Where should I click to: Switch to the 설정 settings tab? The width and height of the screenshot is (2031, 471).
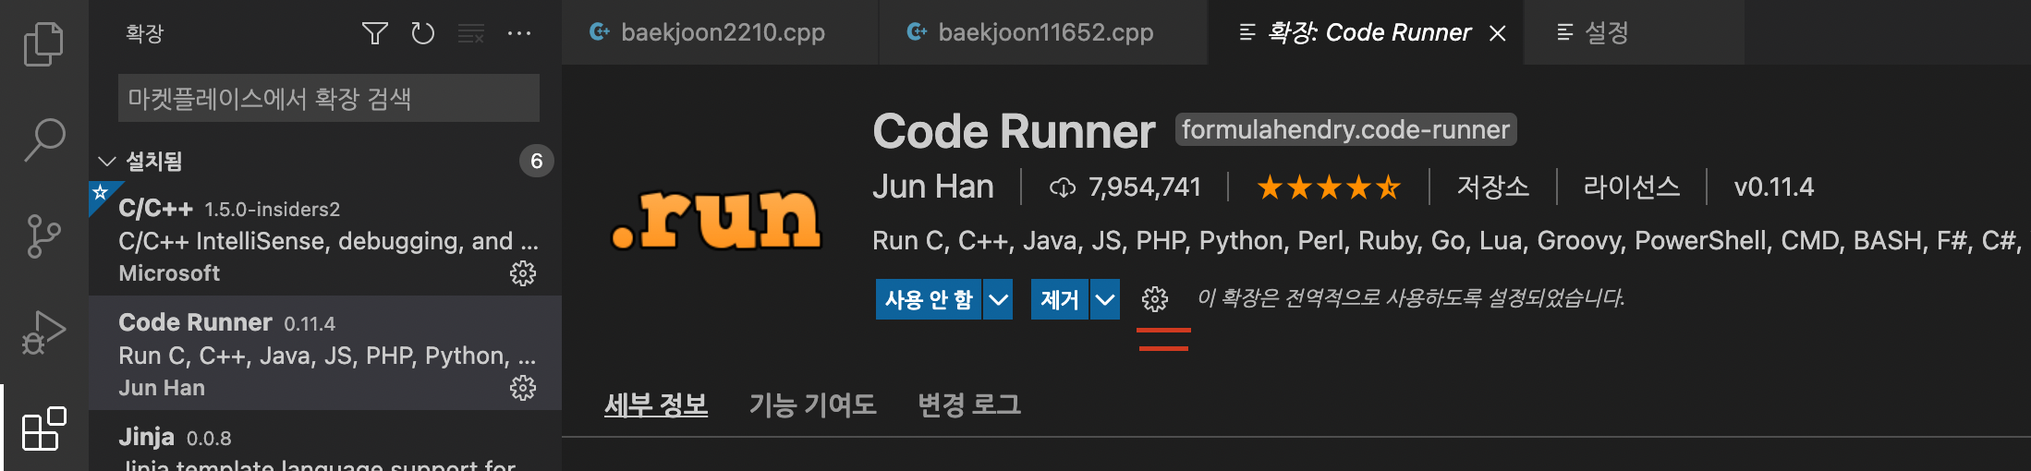coord(1634,32)
